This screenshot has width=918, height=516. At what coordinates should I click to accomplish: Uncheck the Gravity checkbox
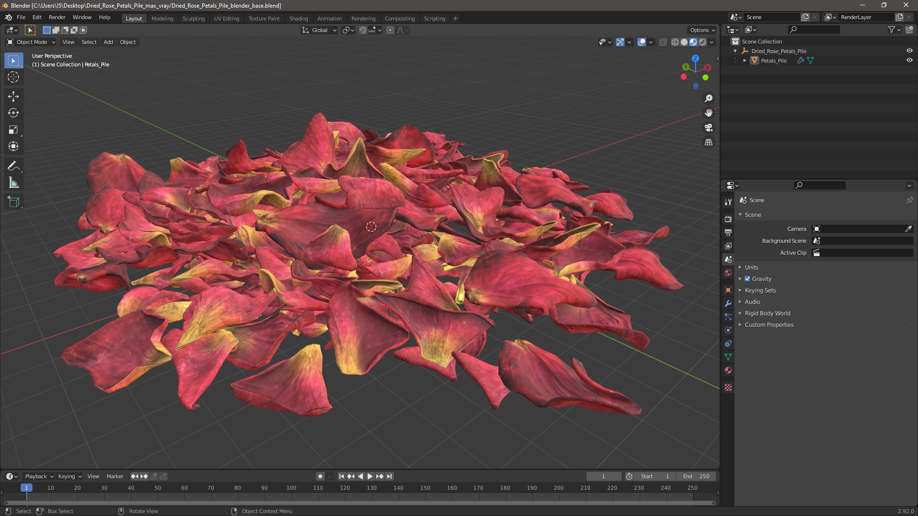click(x=747, y=279)
